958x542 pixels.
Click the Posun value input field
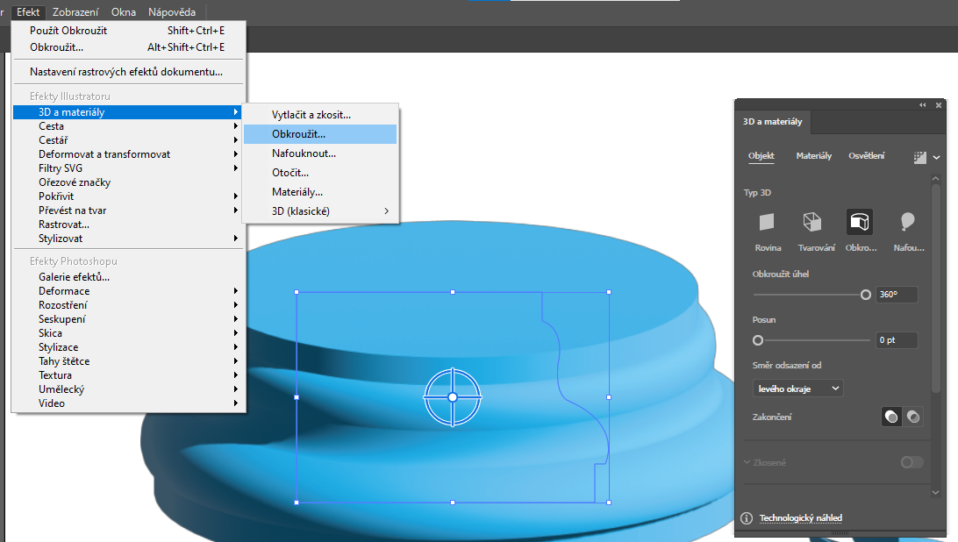pos(896,340)
